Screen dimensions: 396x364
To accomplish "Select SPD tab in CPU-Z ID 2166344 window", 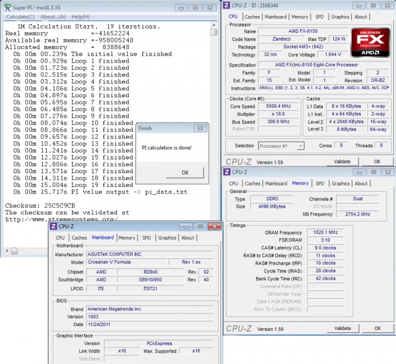I will [x=319, y=17].
